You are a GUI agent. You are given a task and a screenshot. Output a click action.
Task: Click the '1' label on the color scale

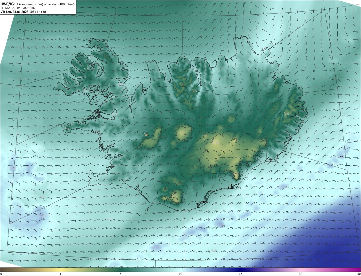click(x=60, y=274)
